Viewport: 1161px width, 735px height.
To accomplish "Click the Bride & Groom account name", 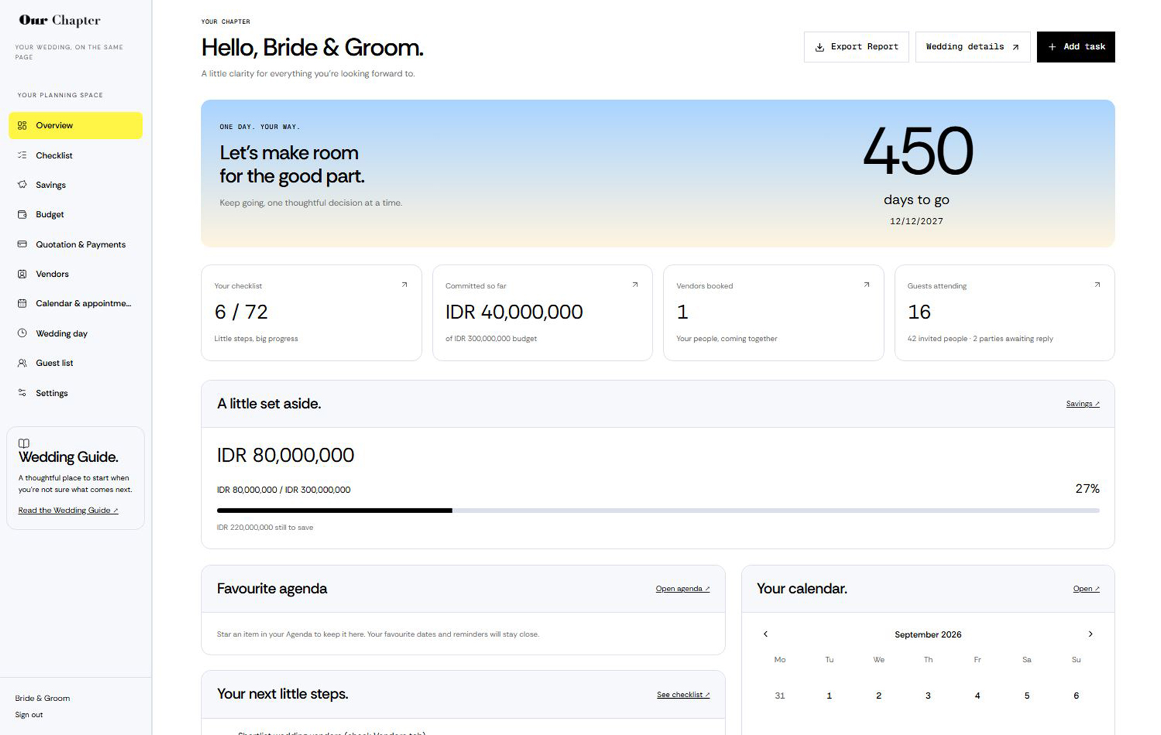I will (42, 698).
